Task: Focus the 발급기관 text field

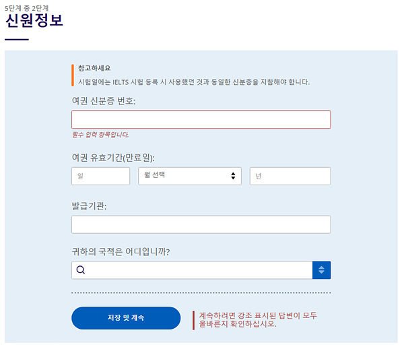Action: coord(201,224)
